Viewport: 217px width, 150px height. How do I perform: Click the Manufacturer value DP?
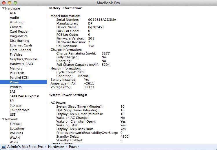(90, 23)
